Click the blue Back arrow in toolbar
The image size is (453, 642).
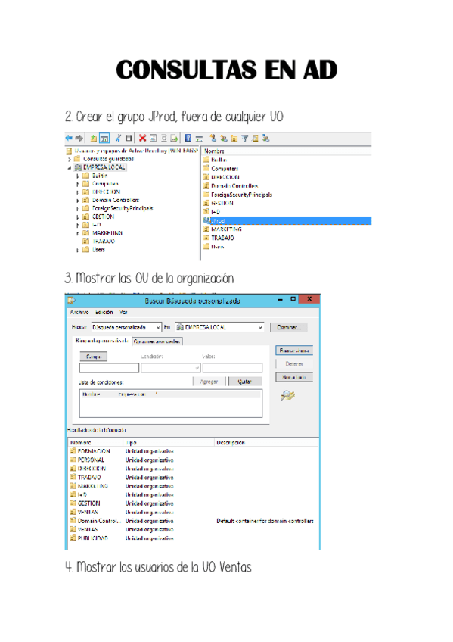(69, 139)
